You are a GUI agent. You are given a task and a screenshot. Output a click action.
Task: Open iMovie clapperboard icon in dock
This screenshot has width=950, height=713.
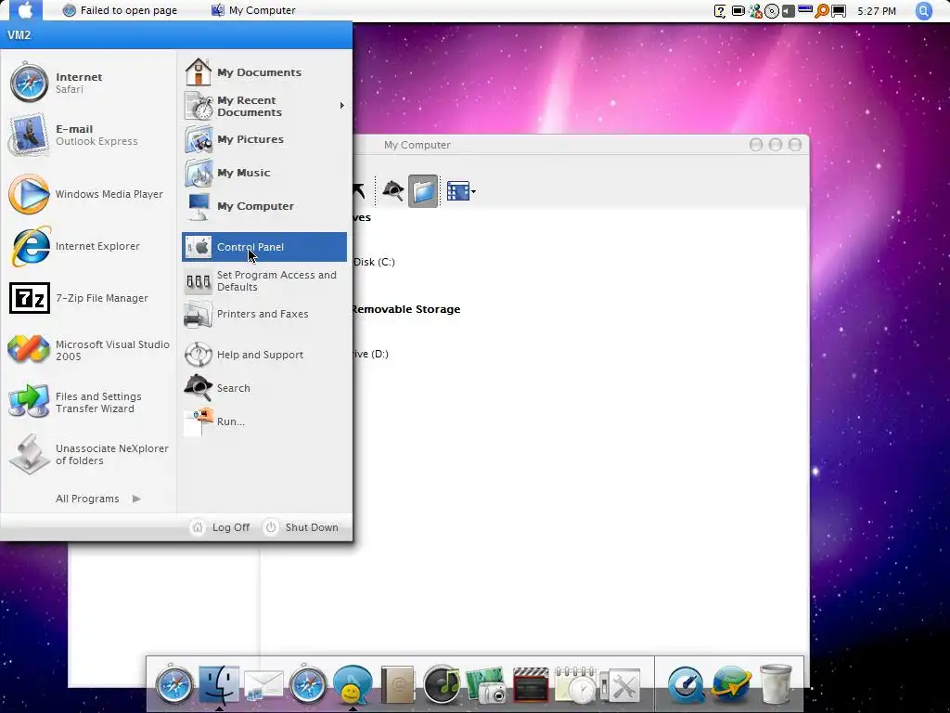[x=531, y=686]
